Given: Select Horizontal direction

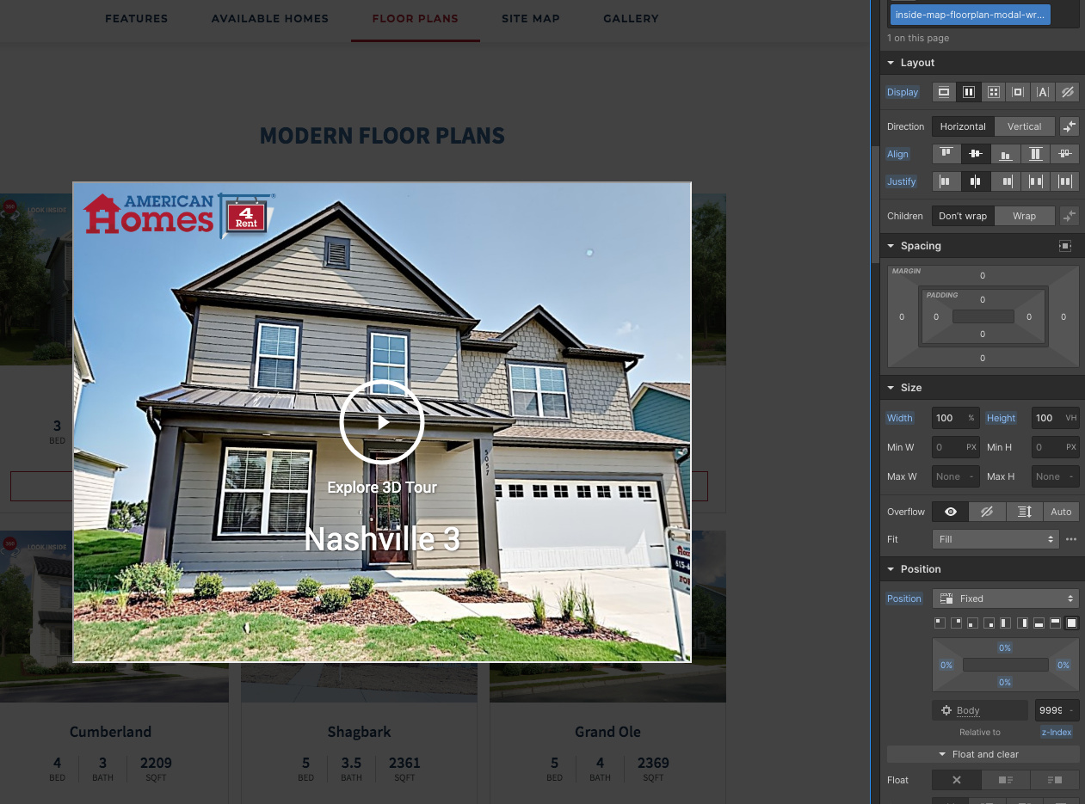Looking at the screenshot, I should pyautogui.click(x=963, y=126).
